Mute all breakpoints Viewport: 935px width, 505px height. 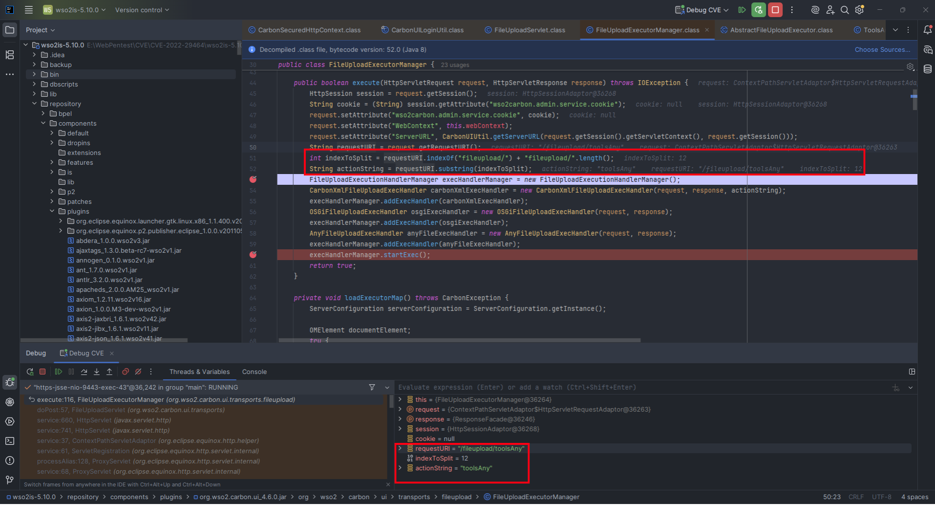[138, 372]
